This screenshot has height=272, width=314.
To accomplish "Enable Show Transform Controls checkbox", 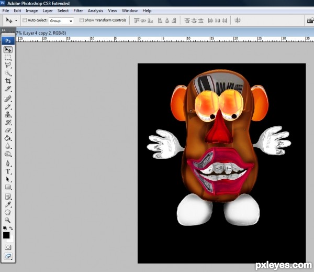I will pos(81,20).
